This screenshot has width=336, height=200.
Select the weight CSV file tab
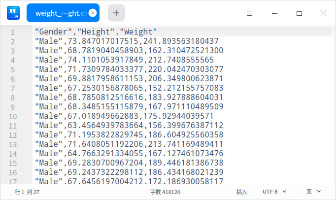tap(58, 13)
